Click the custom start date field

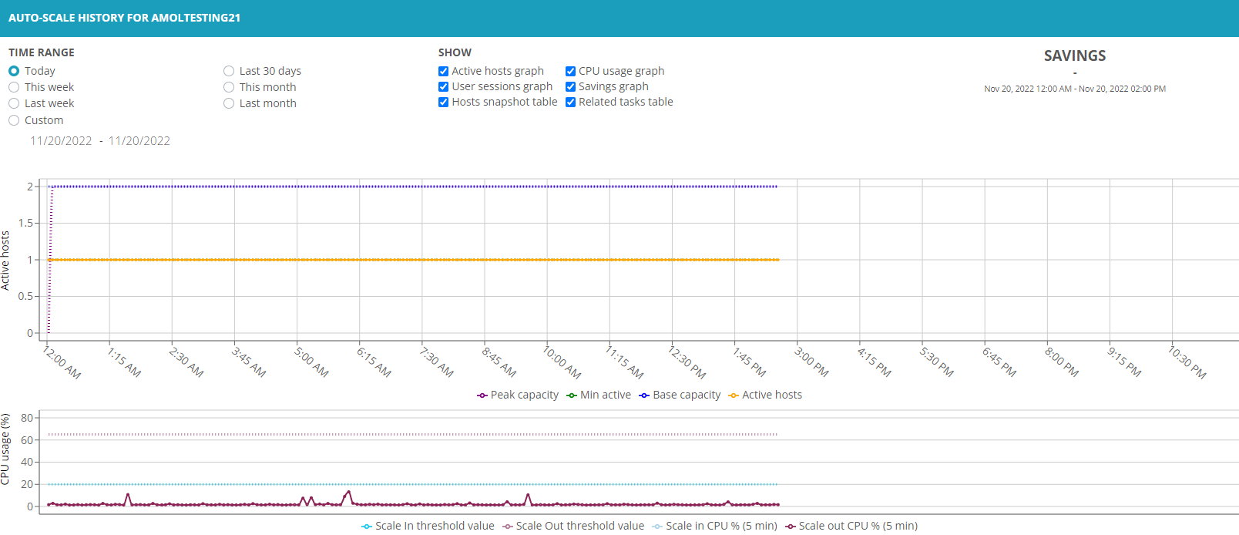(x=61, y=141)
